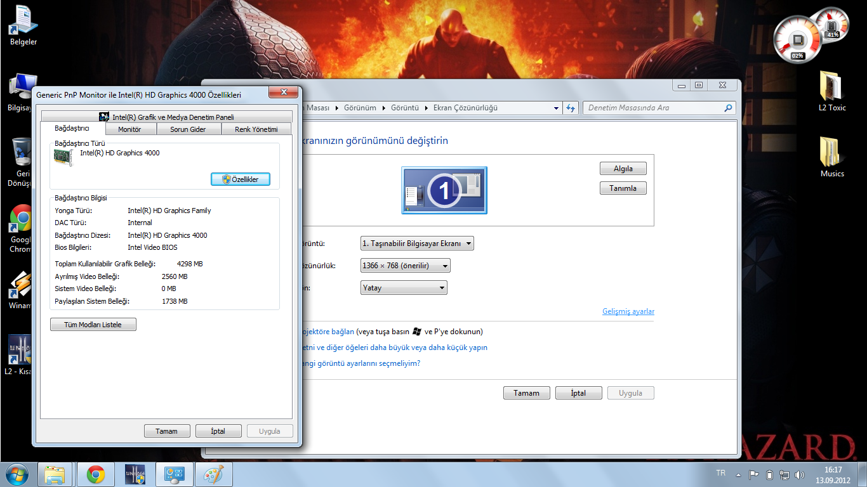This screenshot has height=487, width=867.
Task: Open the görüntü ayarlarını seçmeliyim help link
Action: tap(361, 363)
